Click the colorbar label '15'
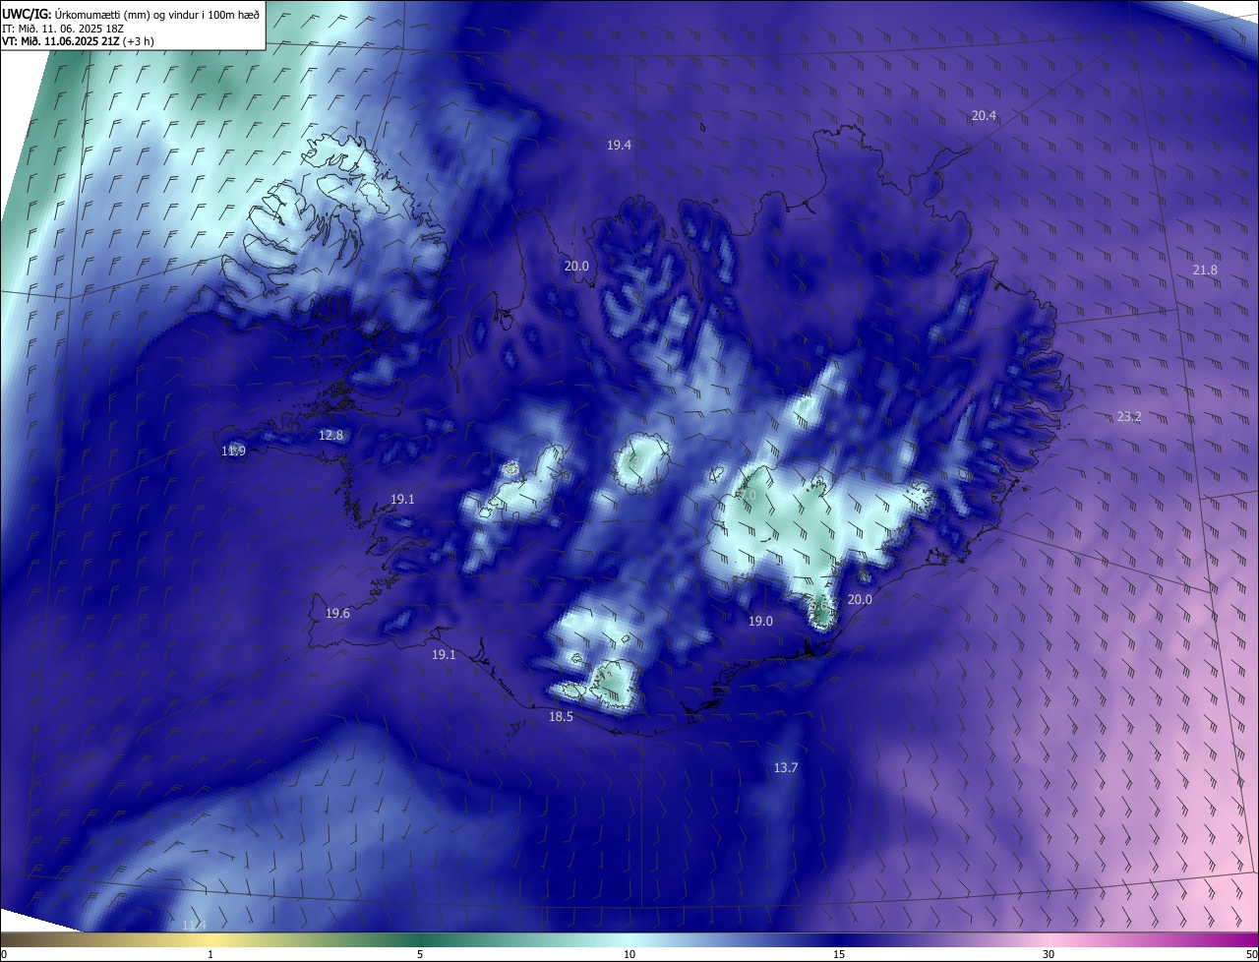 point(839,954)
